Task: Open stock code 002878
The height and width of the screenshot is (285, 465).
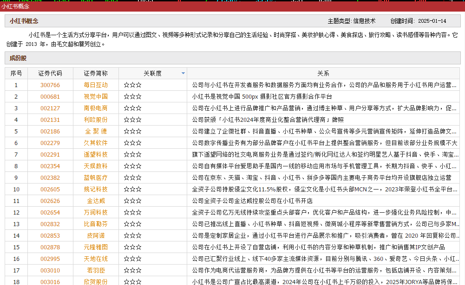Action: (50, 247)
